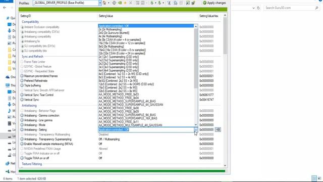Select the Antialiasing - Line gamma row
This screenshot has height=182, width=323.
pos(121,120)
